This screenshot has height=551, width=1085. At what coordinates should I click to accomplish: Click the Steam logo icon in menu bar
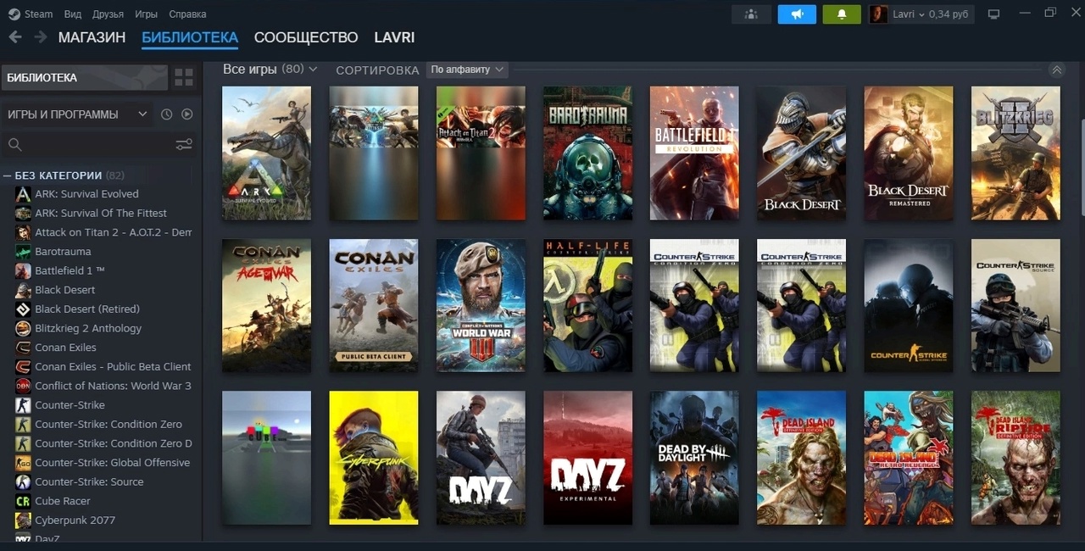point(14,14)
